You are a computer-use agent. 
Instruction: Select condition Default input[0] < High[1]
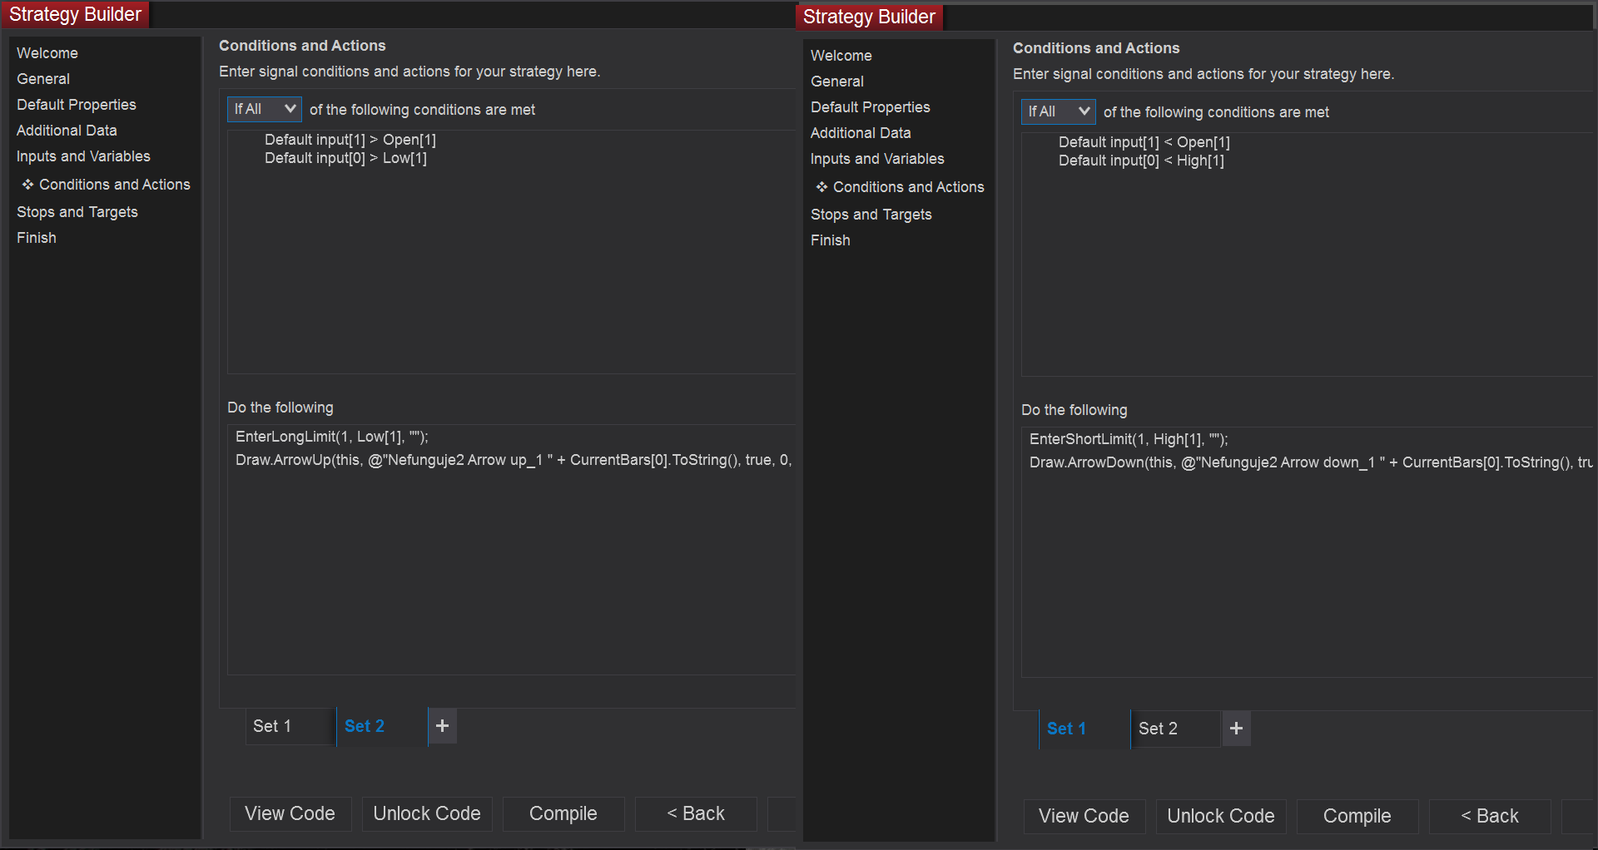[1141, 161]
